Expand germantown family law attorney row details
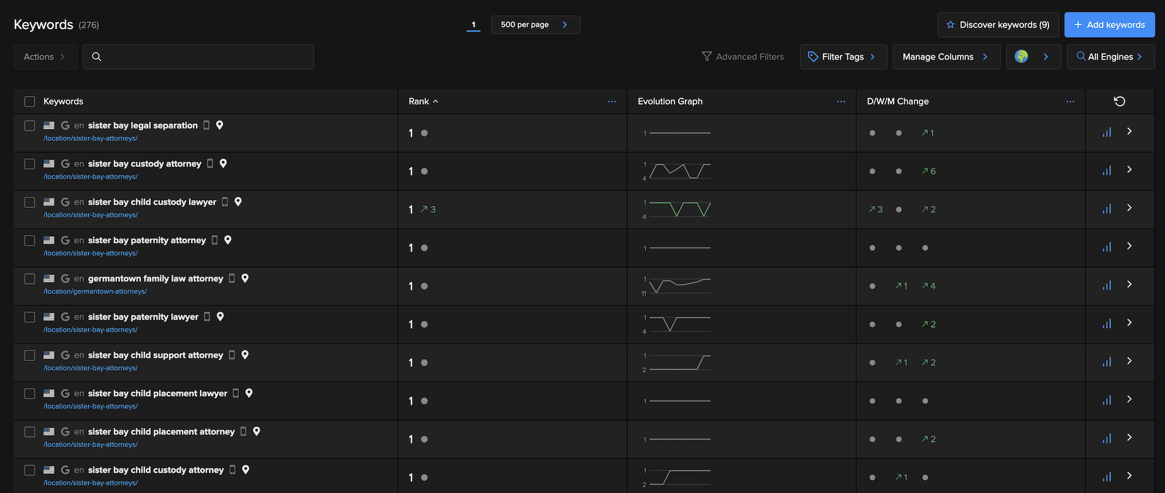Image resolution: width=1165 pixels, height=493 pixels. click(x=1129, y=284)
